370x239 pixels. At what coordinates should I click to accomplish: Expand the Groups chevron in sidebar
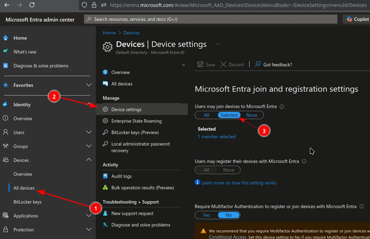point(89,146)
